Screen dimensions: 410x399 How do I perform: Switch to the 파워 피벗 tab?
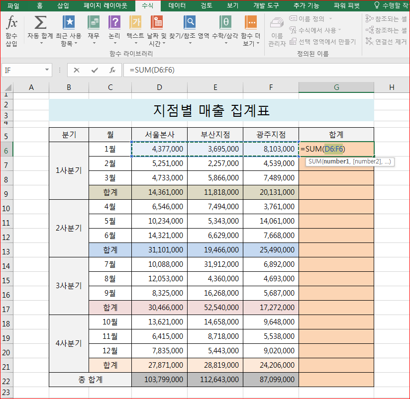[347, 5]
